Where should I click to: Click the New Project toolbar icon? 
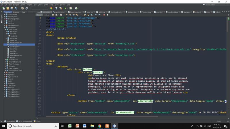tap(7, 8)
